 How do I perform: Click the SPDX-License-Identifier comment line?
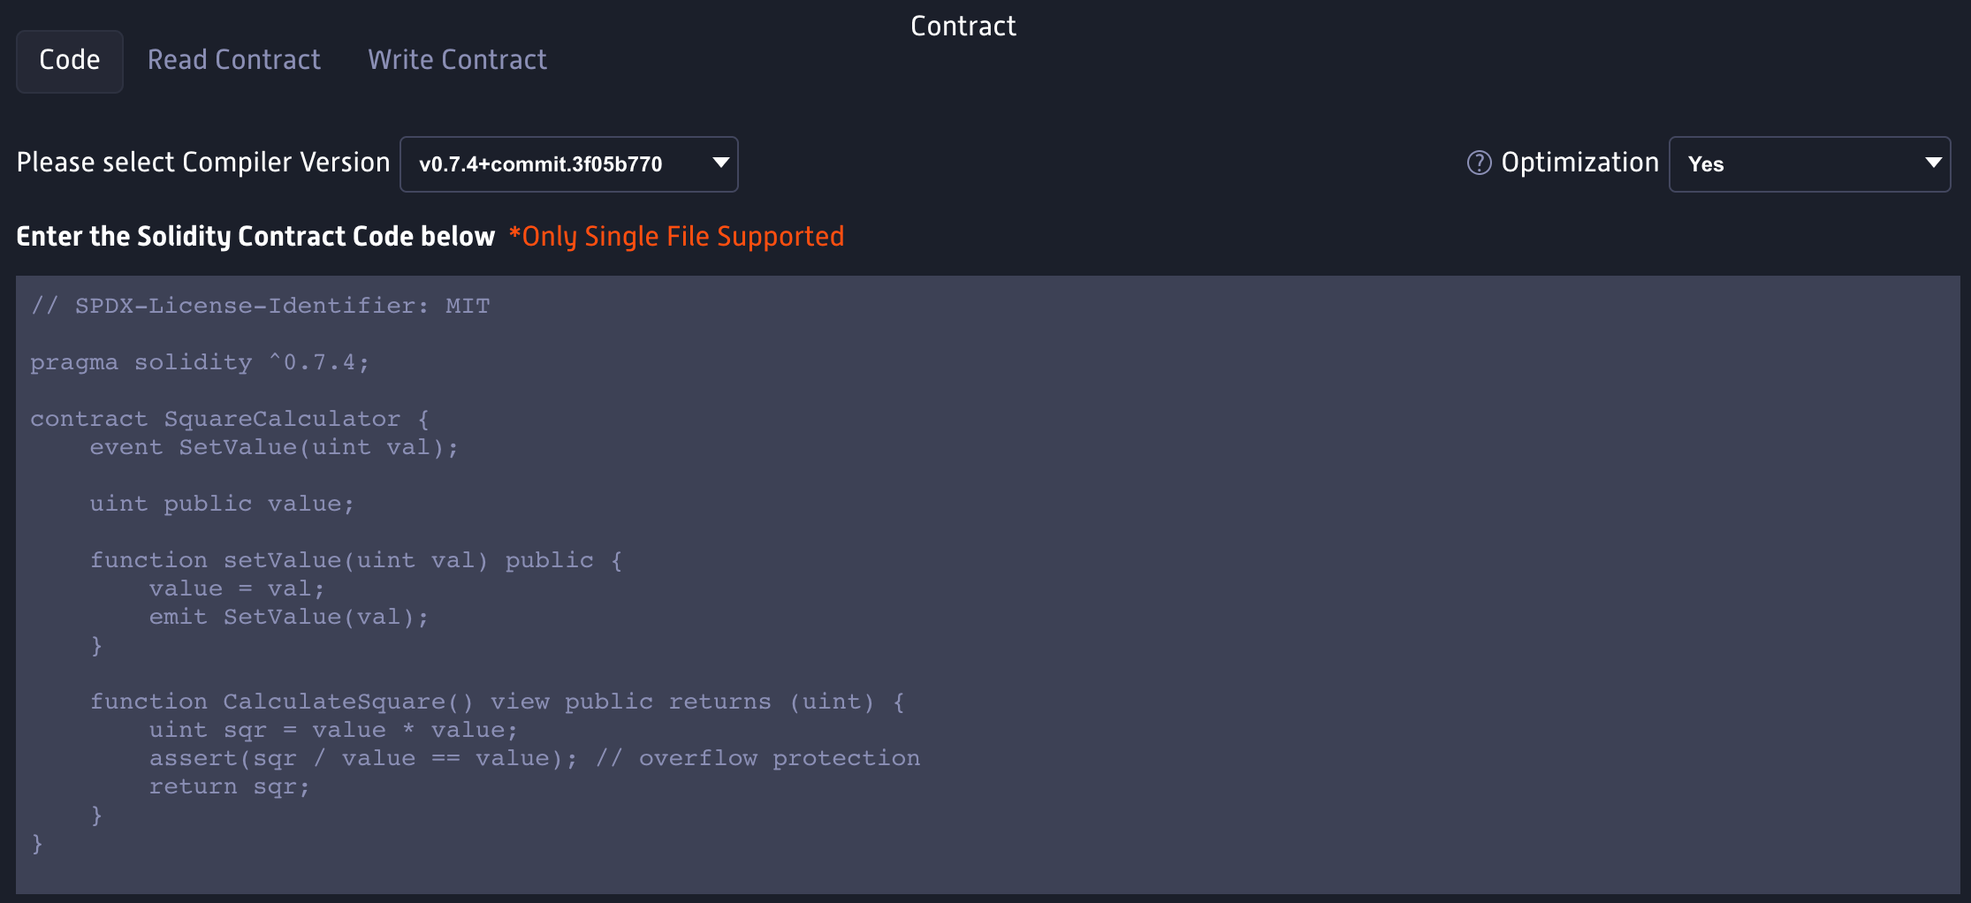(x=260, y=305)
